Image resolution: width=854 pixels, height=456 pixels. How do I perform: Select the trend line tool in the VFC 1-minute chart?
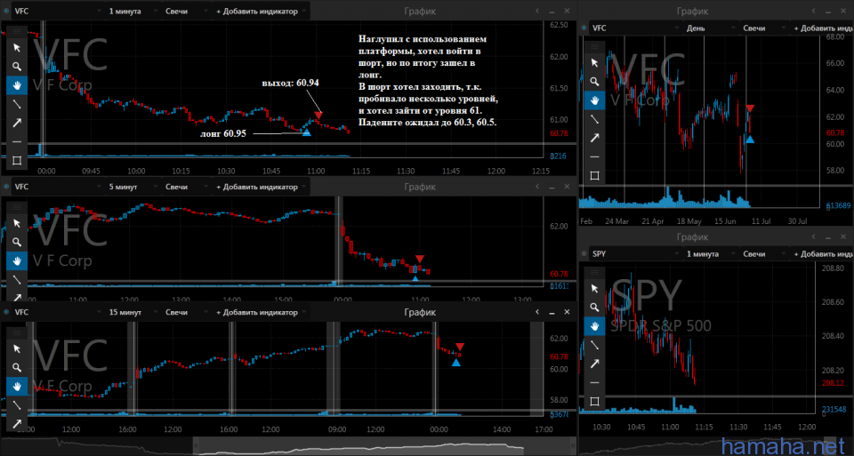(x=17, y=104)
